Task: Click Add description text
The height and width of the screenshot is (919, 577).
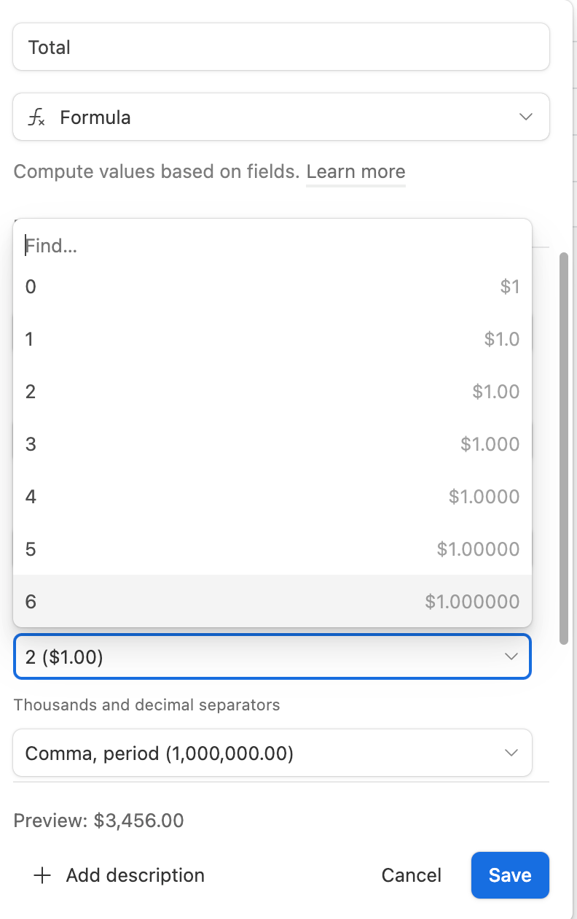Action: (x=136, y=875)
